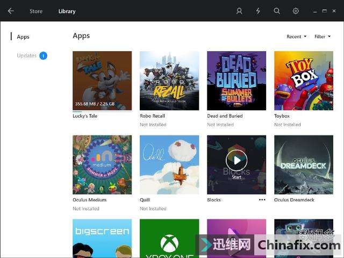Minimize the Oculus window
Screen dimensions: 344x258
315,11
